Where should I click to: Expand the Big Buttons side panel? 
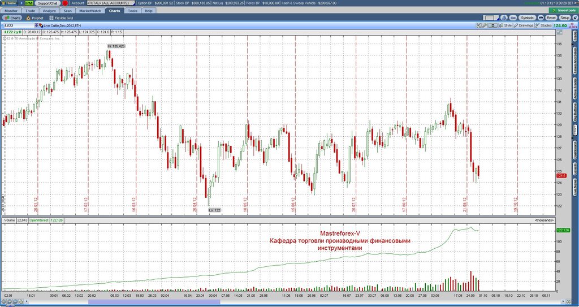pyautogui.click(x=575, y=113)
